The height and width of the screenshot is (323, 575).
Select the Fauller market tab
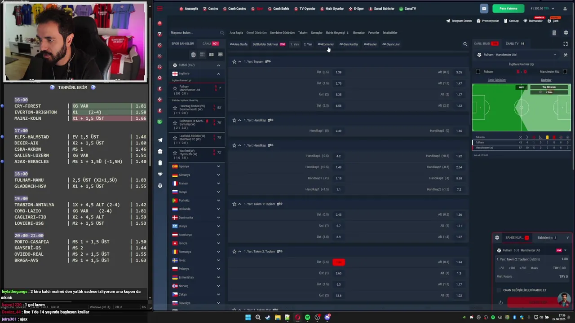[x=370, y=44]
